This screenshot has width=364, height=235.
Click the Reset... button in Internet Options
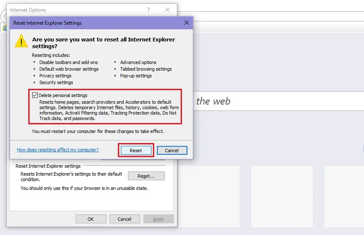pyautogui.click(x=146, y=176)
